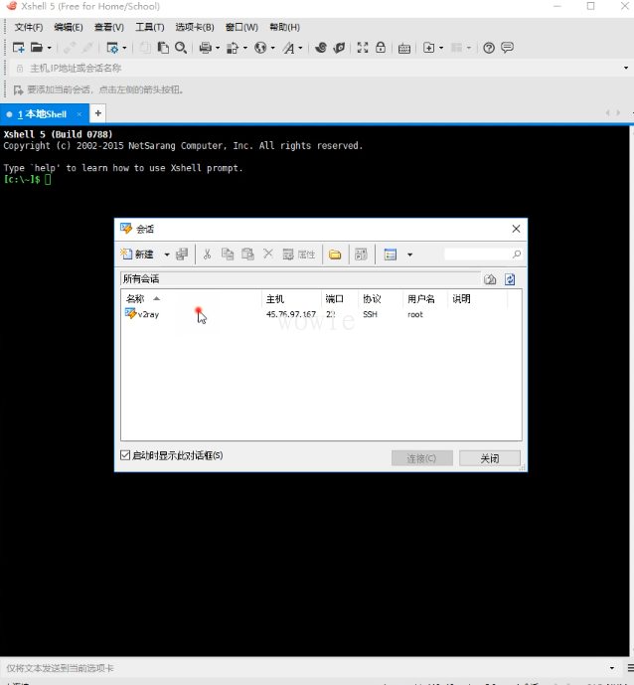The height and width of the screenshot is (685, 634).
Task: Click the help question mark icon
Action: coord(489,48)
